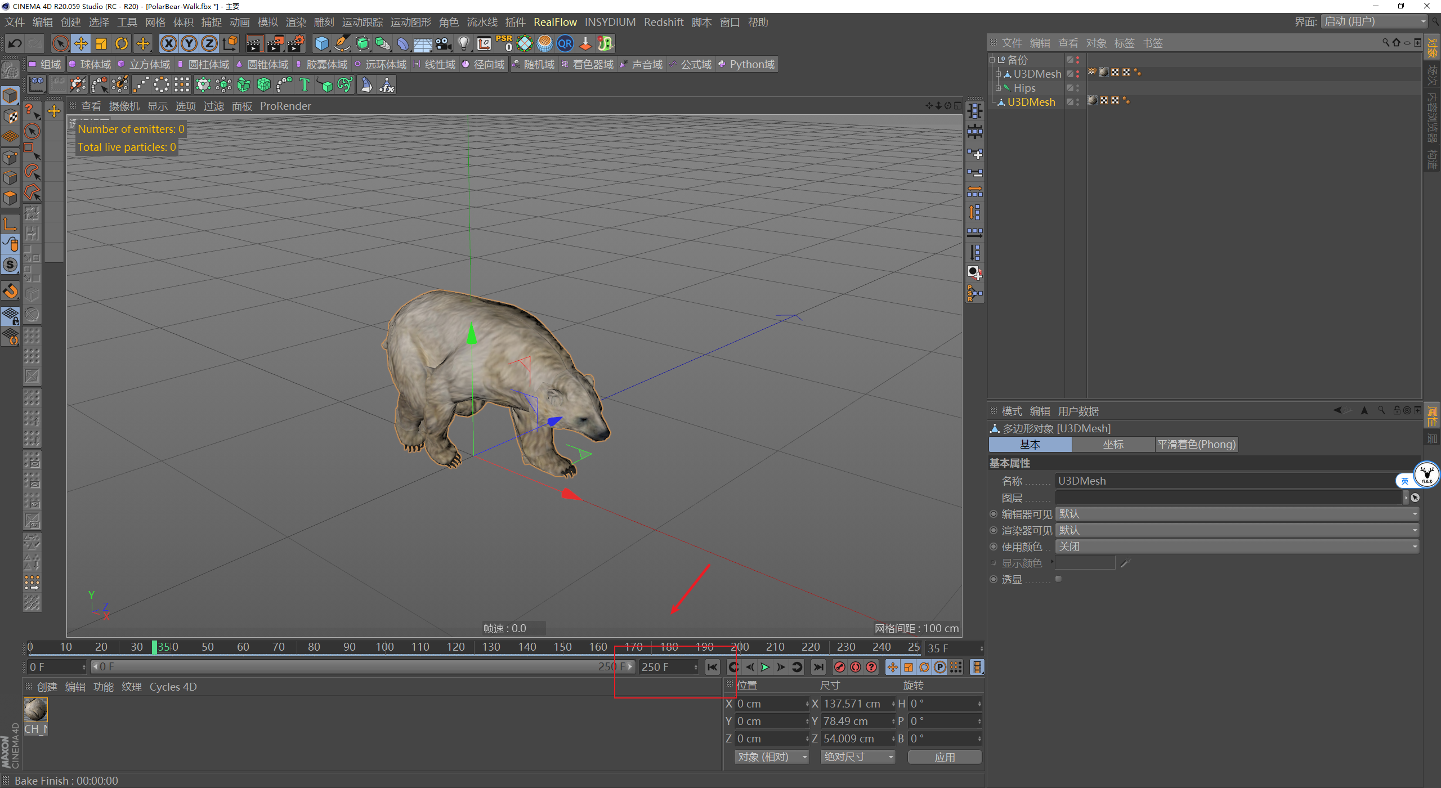This screenshot has height=788, width=1441.
Task: Add a cube primitive object
Action: click(x=321, y=43)
